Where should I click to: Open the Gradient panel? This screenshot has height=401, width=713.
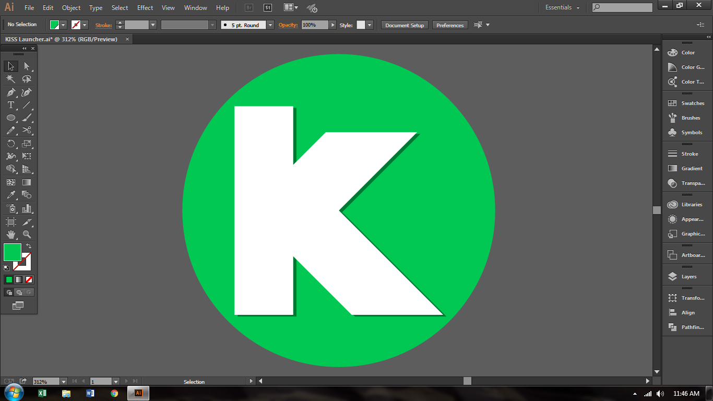tap(686, 169)
